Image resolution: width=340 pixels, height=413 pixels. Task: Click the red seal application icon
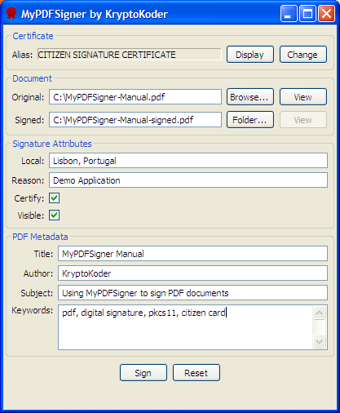point(11,14)
